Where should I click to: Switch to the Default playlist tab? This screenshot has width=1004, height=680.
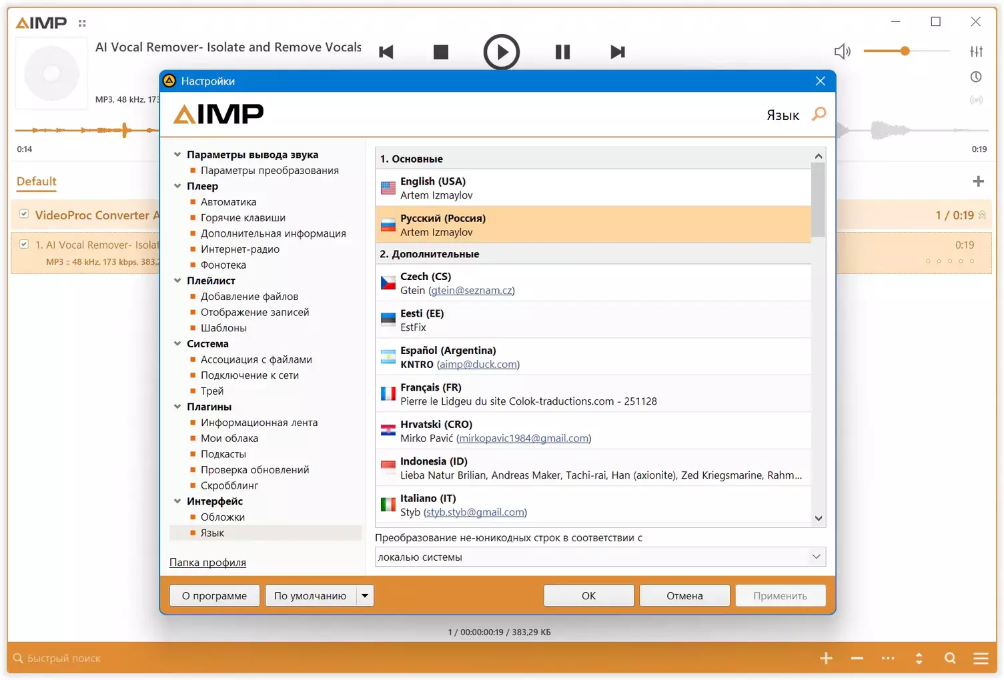37,181
